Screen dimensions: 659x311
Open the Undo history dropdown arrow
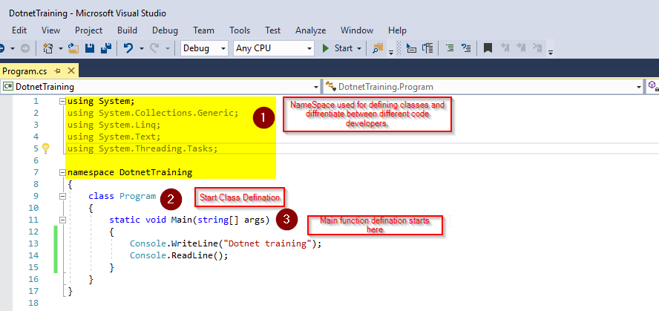141,48
